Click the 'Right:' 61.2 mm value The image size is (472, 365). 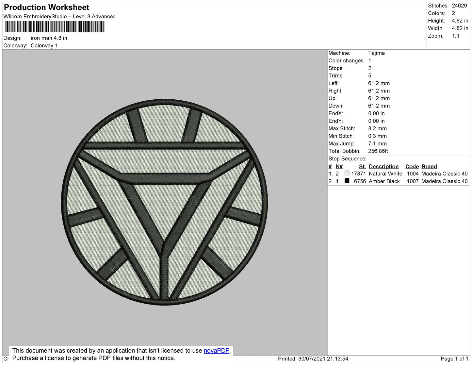pyautogui.click(x=379, y=91)
